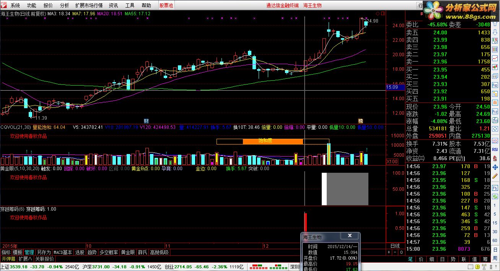Click the F12 trading icon
500x271 pixels.
point(495,111)
